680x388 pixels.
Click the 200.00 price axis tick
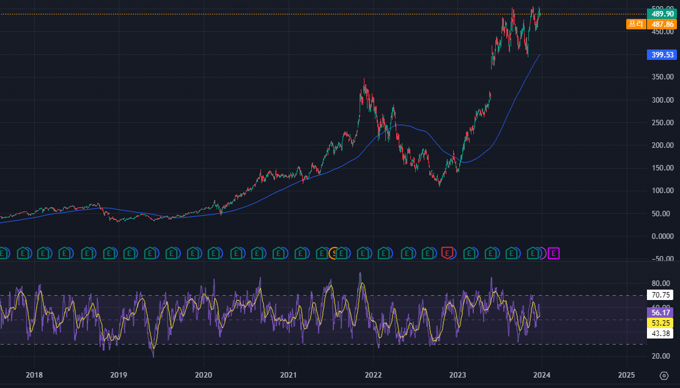click(663, 145)
